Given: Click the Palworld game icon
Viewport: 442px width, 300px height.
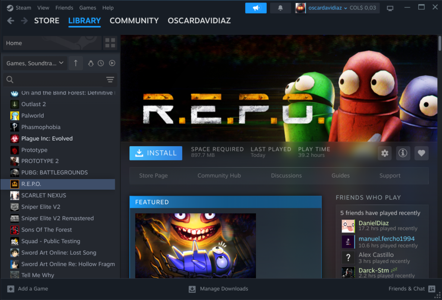Looking at the screenshot, I should click(x=15, y=116).
